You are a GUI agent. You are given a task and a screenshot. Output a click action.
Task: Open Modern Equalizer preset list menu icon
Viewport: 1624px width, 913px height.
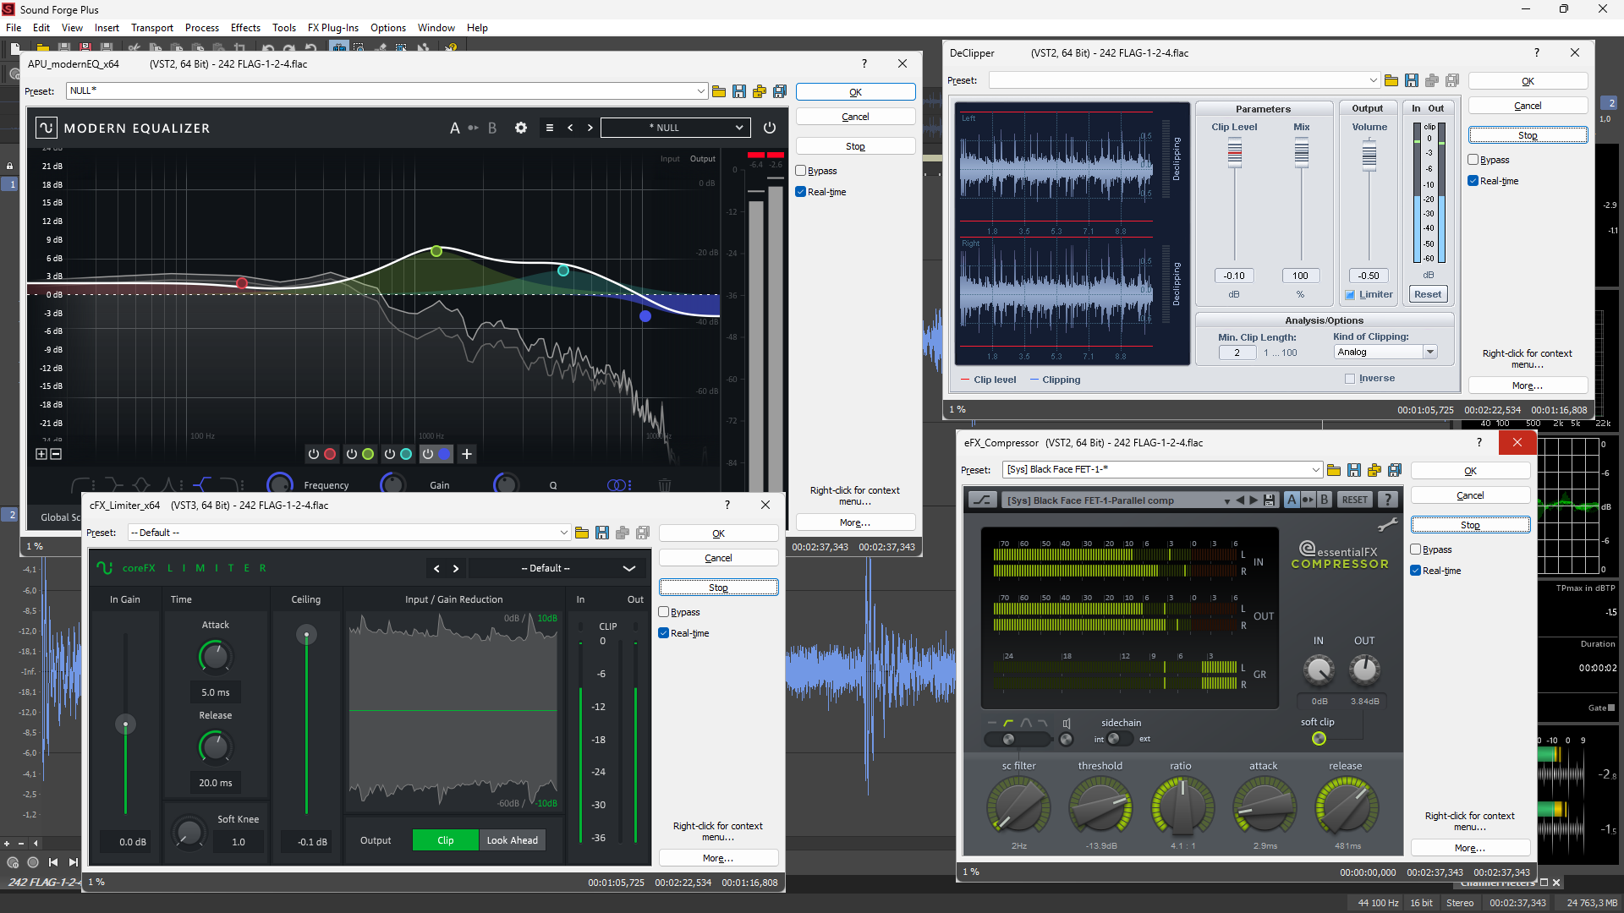550,128
